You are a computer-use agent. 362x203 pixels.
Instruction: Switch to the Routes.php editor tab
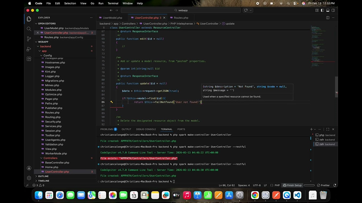tap(181, 18)
